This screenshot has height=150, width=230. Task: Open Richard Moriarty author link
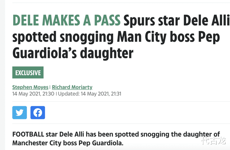tap(72, 87)
